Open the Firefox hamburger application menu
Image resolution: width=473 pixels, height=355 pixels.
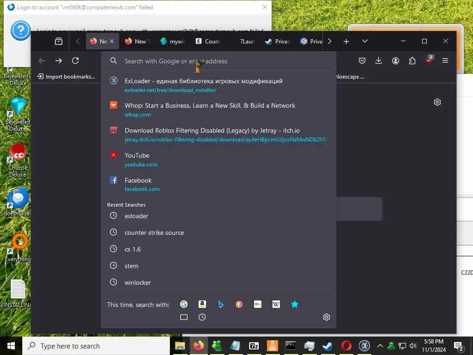tap(445, 61)
